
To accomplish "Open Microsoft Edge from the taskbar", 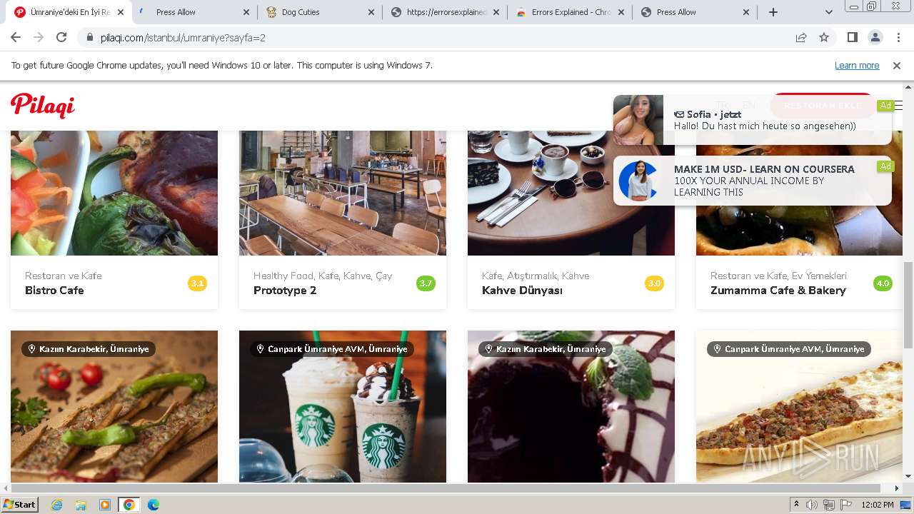I will point(153,505).
